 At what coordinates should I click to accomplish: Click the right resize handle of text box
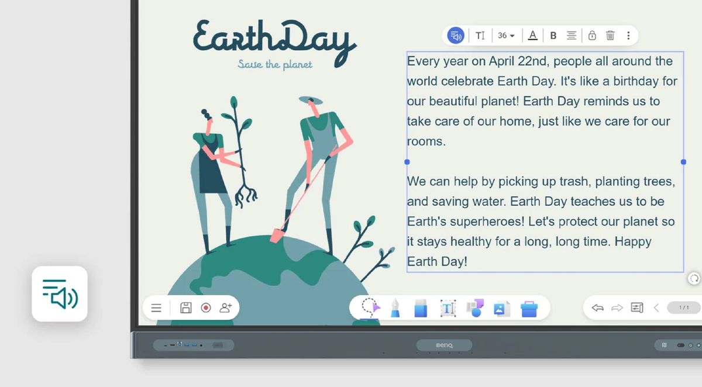(683, 162)
